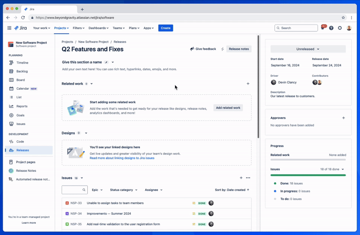The height and width of the screenshot is (235, 360).
Task: Click the Related work progress bar
Action: (308, 160)
